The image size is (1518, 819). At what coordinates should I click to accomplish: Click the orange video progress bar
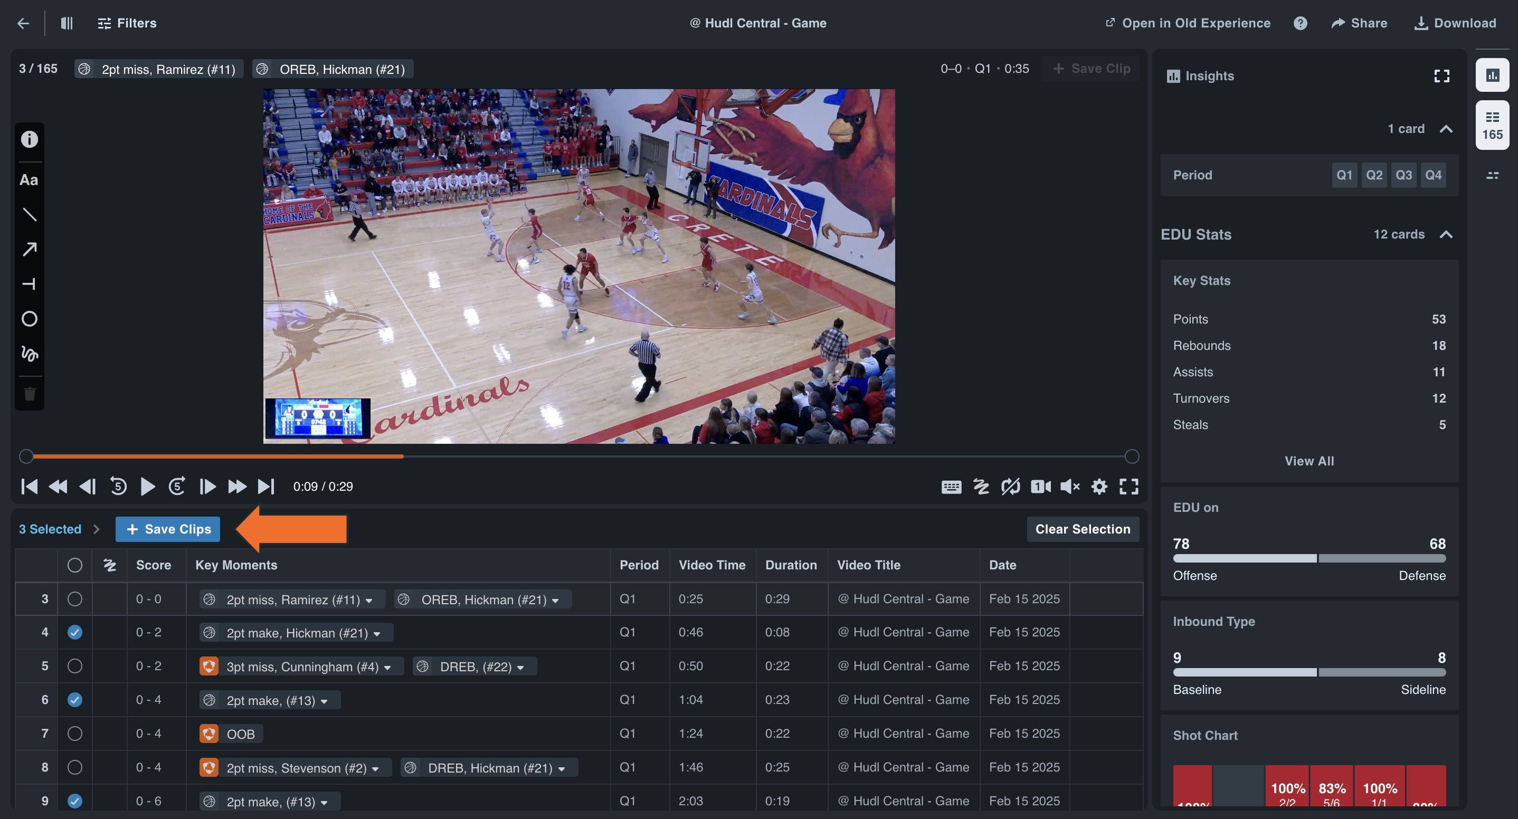point(218,456)
